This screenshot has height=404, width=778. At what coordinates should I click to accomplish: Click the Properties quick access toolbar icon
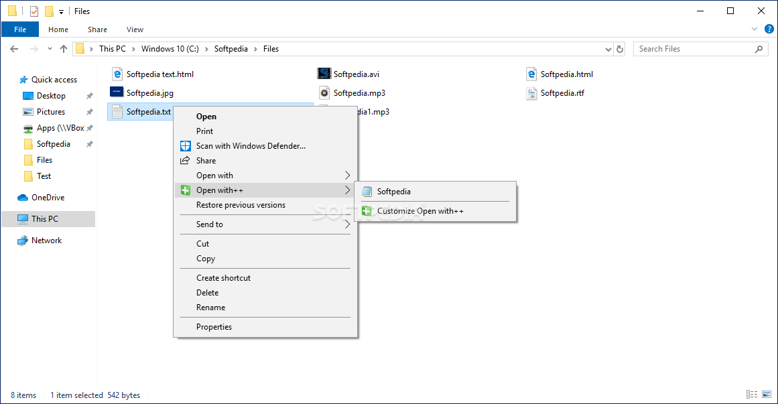click(x=34, y=11)
